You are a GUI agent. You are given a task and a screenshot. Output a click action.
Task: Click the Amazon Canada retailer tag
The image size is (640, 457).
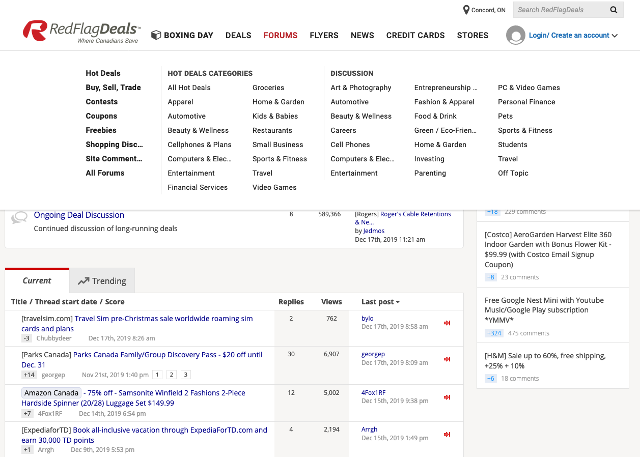click(51, 393)
